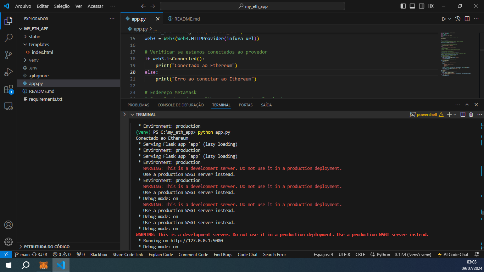This screenshot has width=484, height=272.
Task: Go back using the navigation arrow
Action: (143, 6)
